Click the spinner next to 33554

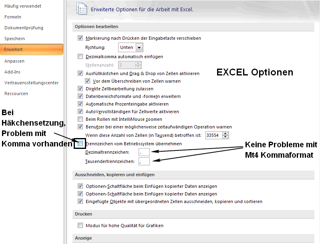225,135
